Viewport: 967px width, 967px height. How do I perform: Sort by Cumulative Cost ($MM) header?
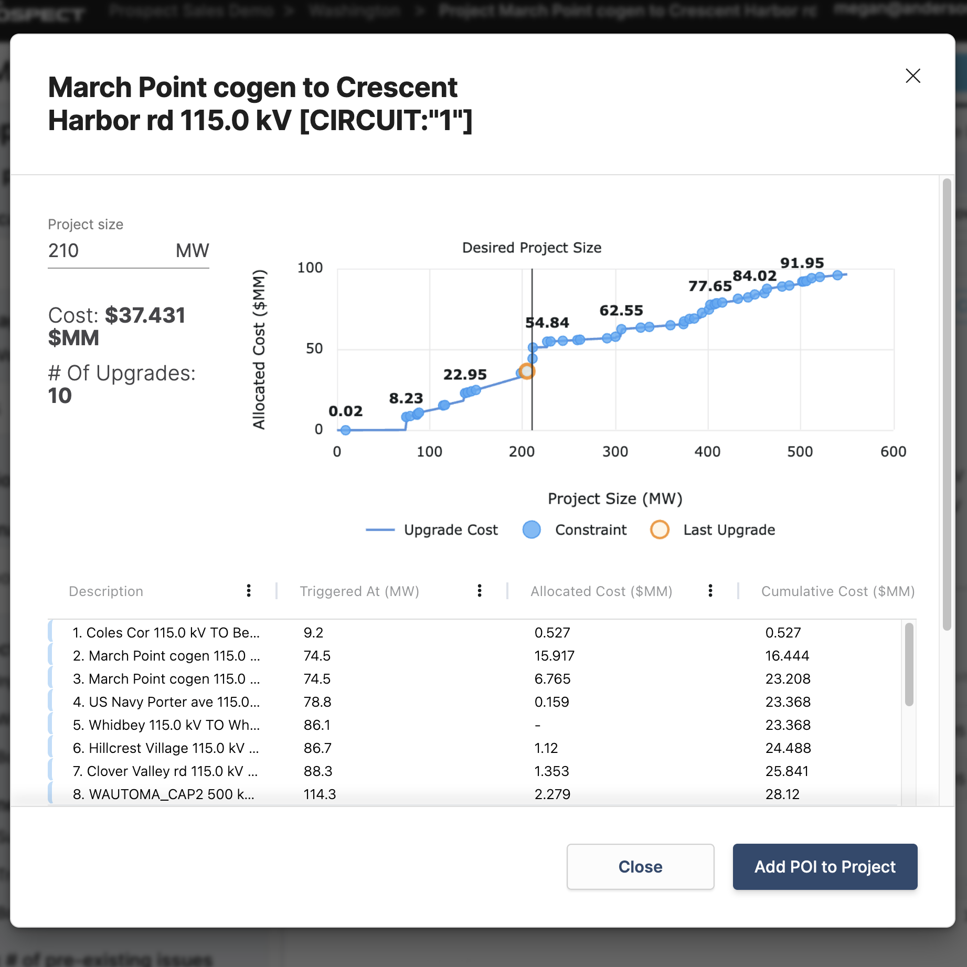click(x=837, y=591)
